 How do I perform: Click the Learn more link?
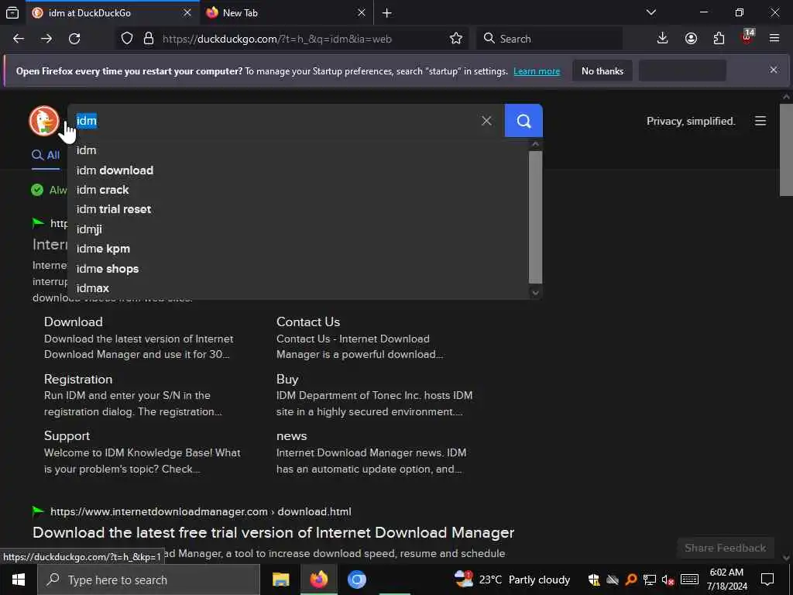point(537,71)
